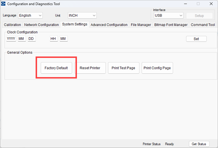Click the DD day input field

[x=31, y=39]
